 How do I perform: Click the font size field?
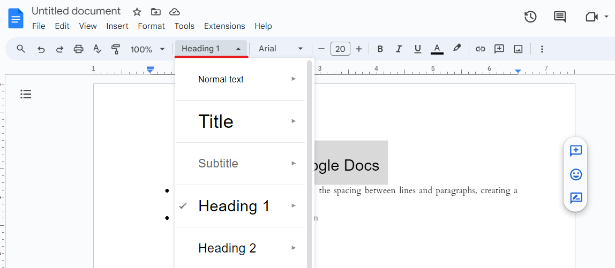click(340, 49)
